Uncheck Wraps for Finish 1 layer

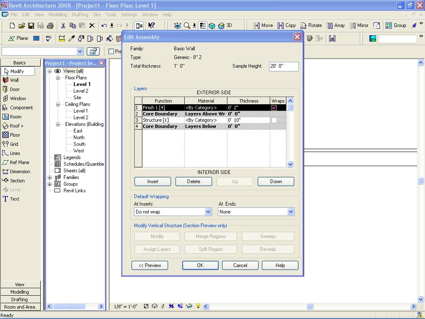[x=274, y=108]
